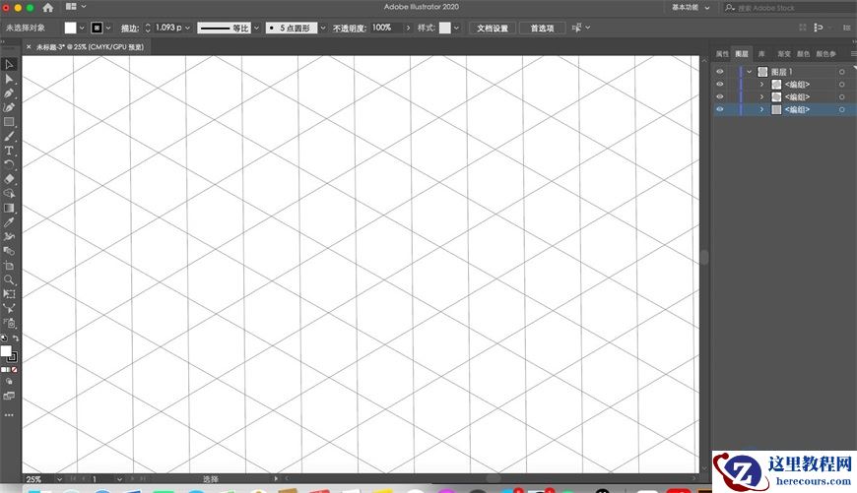Select the Selection (black arrow) tool
This screenshot has width=857, height=493.
point(9,64)
